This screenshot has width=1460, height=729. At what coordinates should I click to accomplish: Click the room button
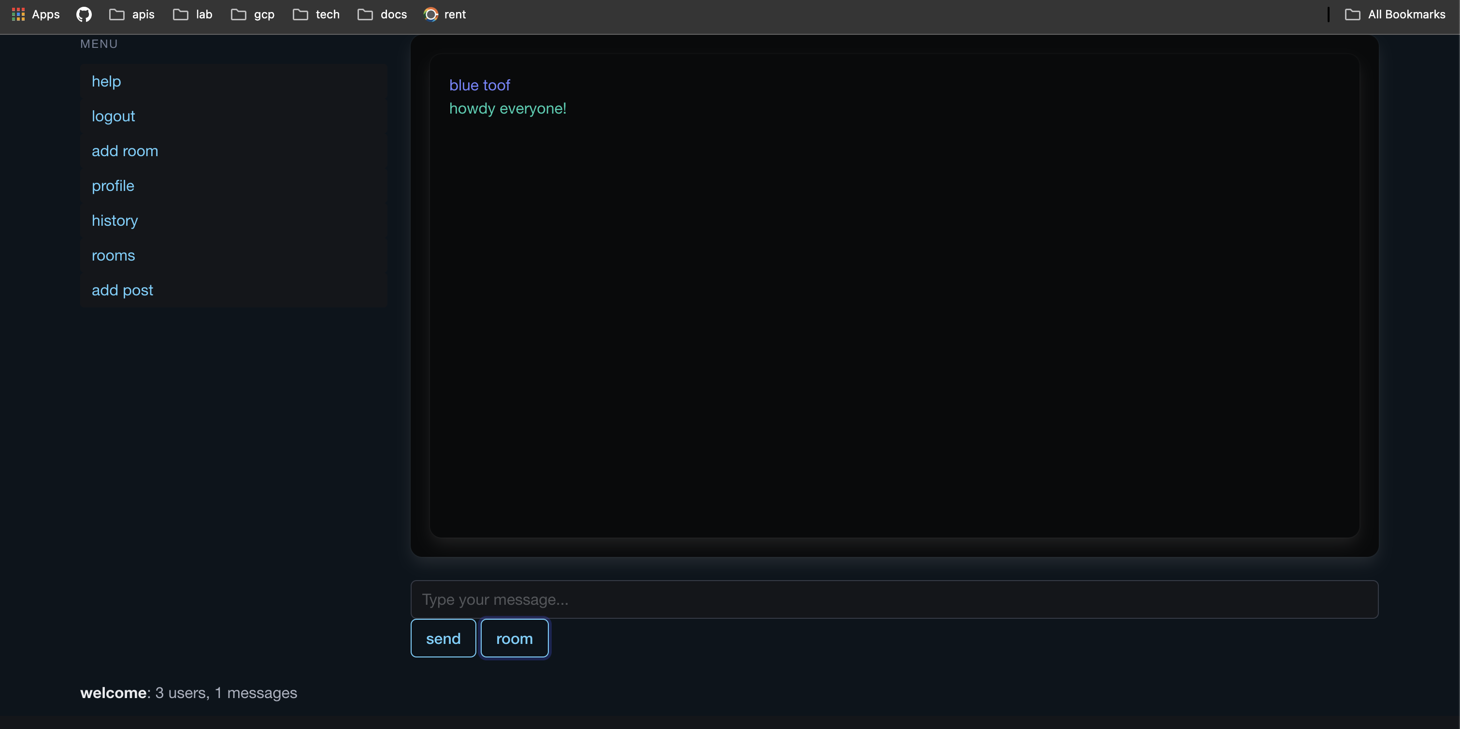point(515,638)
